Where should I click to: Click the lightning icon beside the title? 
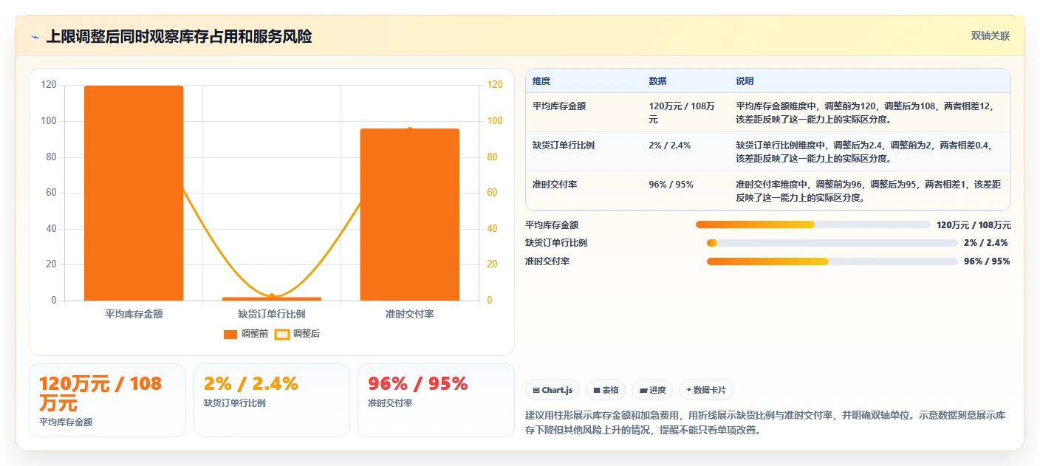pyautogui.click(x=35, y=36)
